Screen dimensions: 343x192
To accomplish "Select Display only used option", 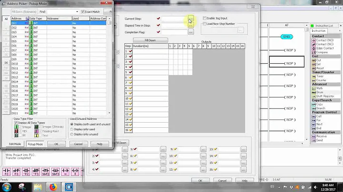I will (x=72, y=129).
